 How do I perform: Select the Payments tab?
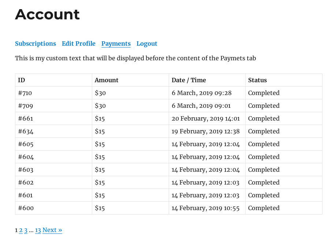116,43
